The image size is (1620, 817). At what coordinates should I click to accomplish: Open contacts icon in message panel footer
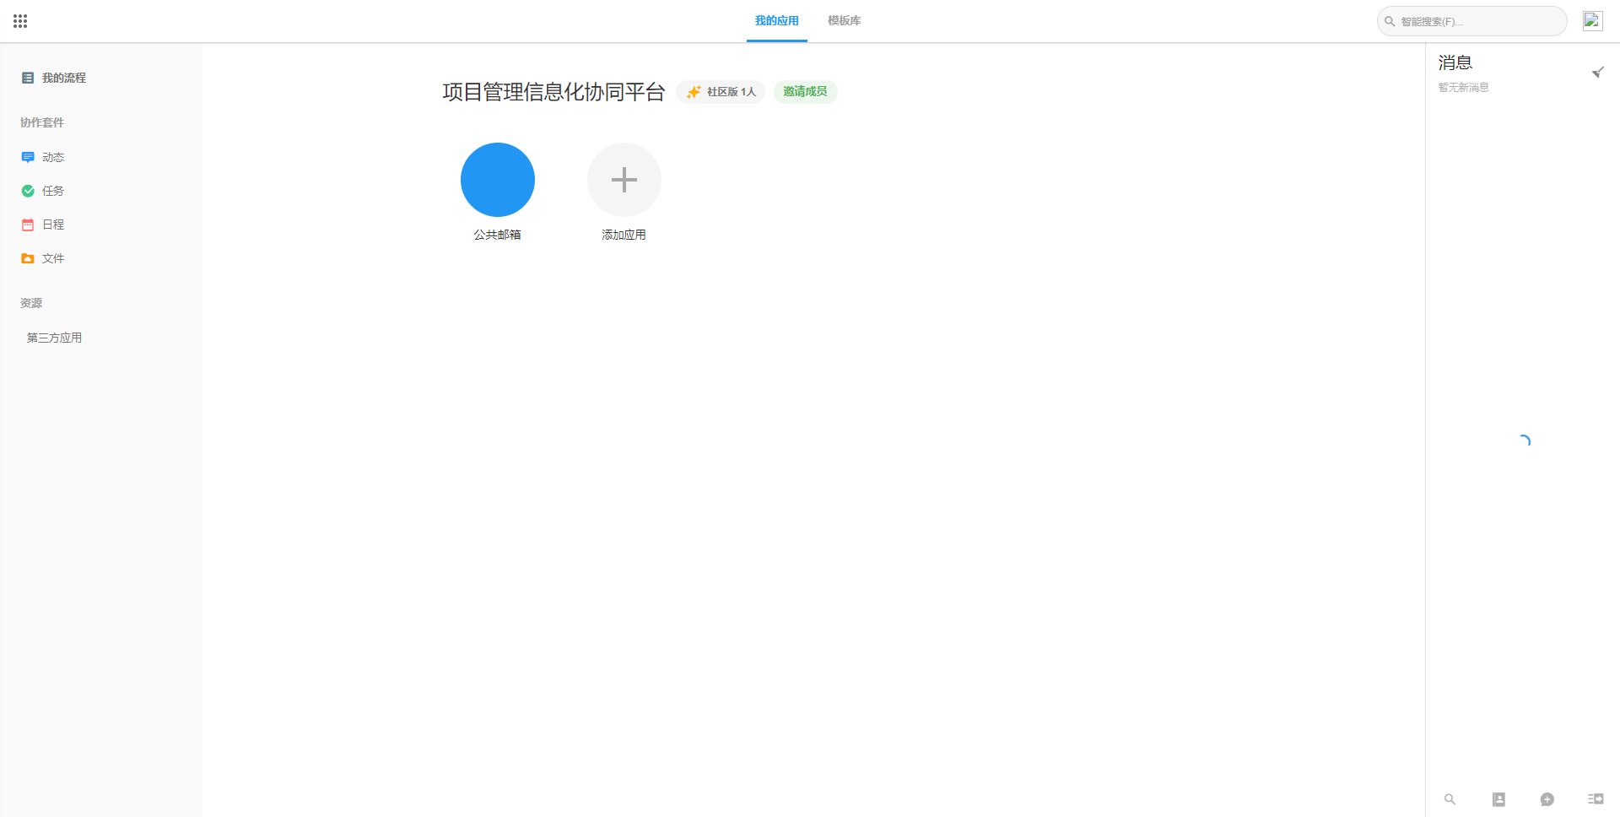1498,799
